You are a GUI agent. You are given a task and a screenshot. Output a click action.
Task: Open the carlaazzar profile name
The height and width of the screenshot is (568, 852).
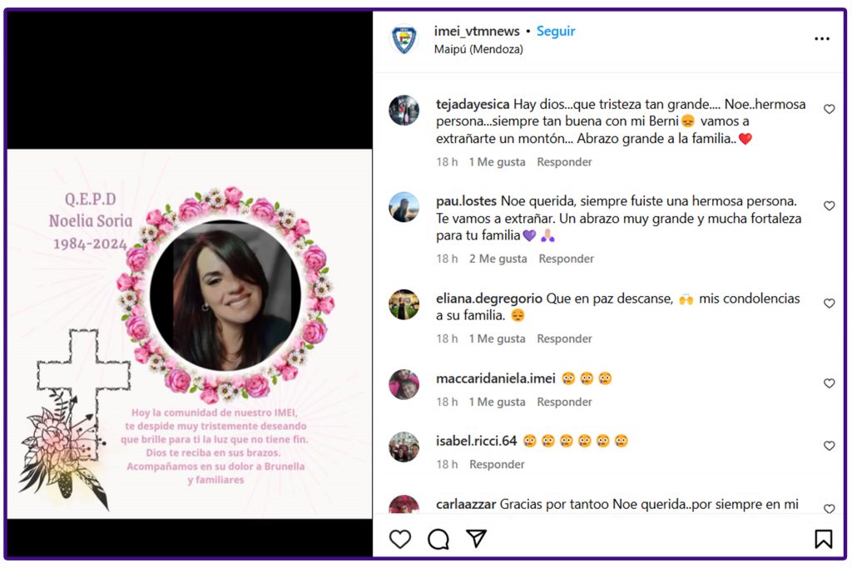click(x=466, y=504)
